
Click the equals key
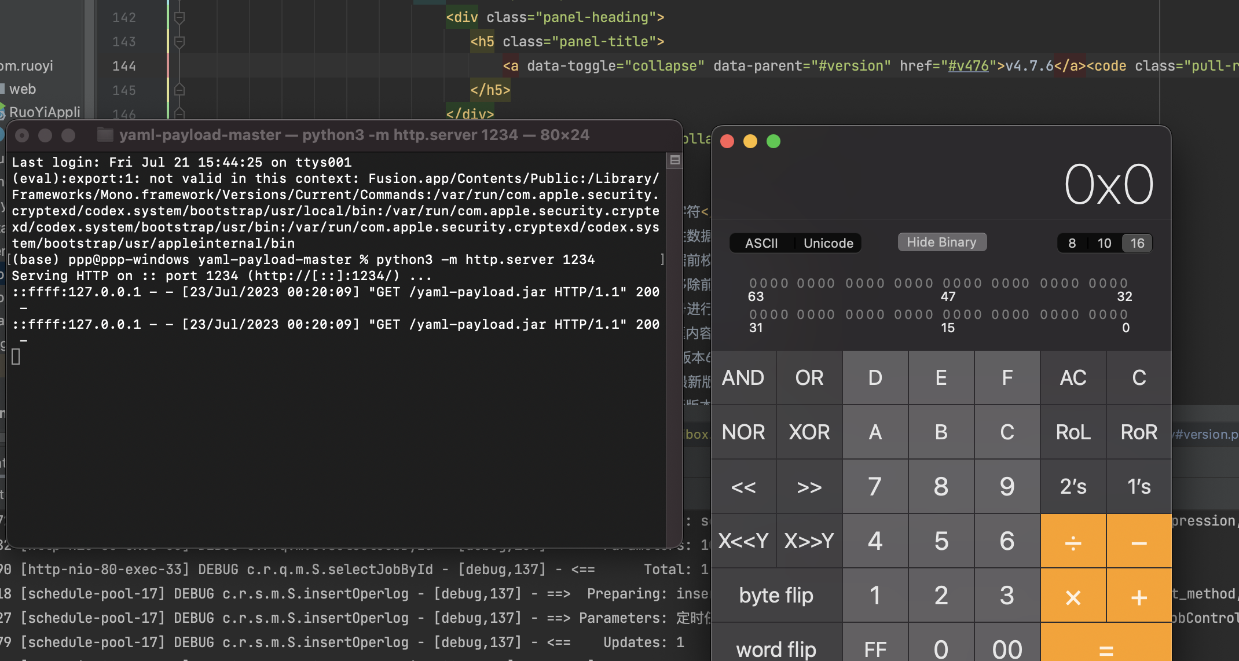[x=1106, y=642]
